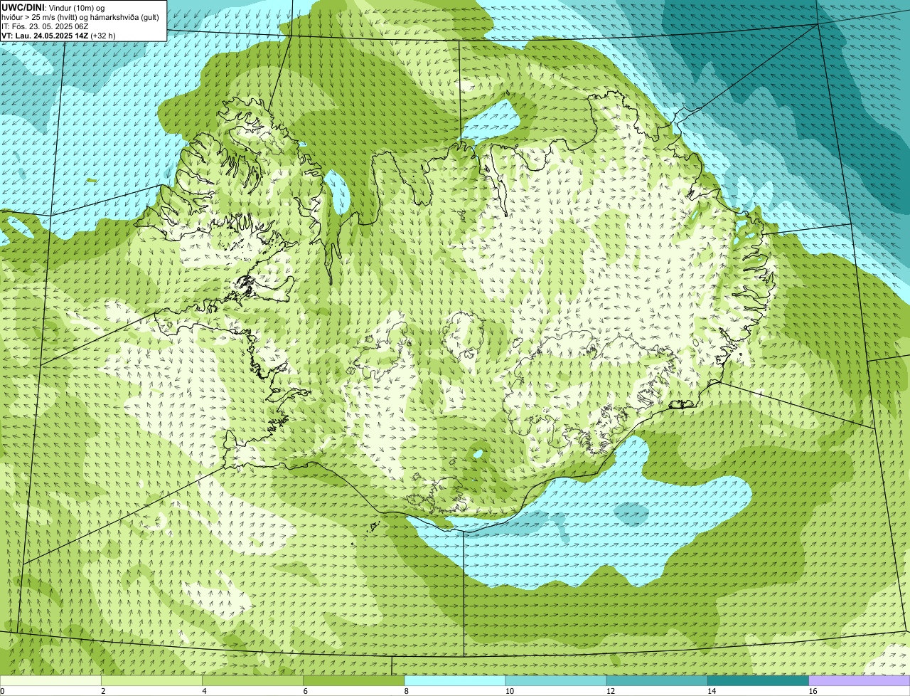
Task: Click the legend scale label "12"
Action: pos(611,691)
